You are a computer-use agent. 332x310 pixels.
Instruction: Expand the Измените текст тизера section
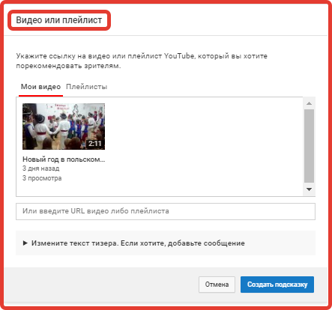point(166,243)
